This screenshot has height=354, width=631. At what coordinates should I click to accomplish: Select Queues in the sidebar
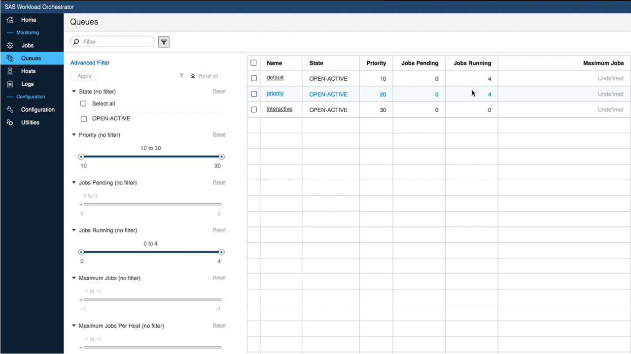click(32, 58)
